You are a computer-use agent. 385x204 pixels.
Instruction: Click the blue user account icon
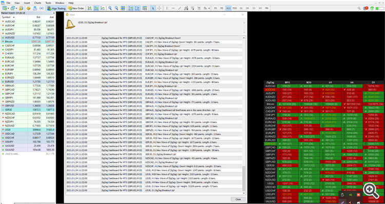coord(35,8)
